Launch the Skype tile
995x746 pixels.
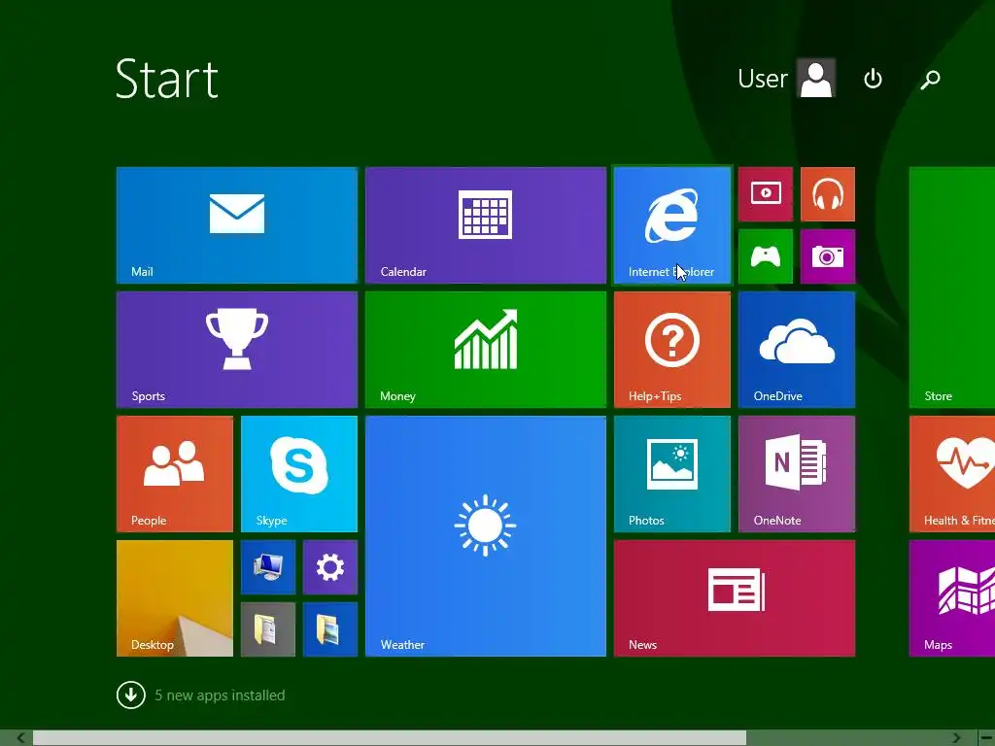[x=299, y=474]
